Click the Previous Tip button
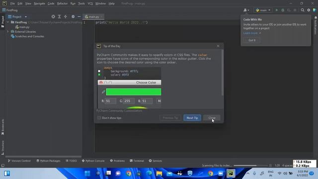This screenshot has width=318, height=179. click(170, 118)
